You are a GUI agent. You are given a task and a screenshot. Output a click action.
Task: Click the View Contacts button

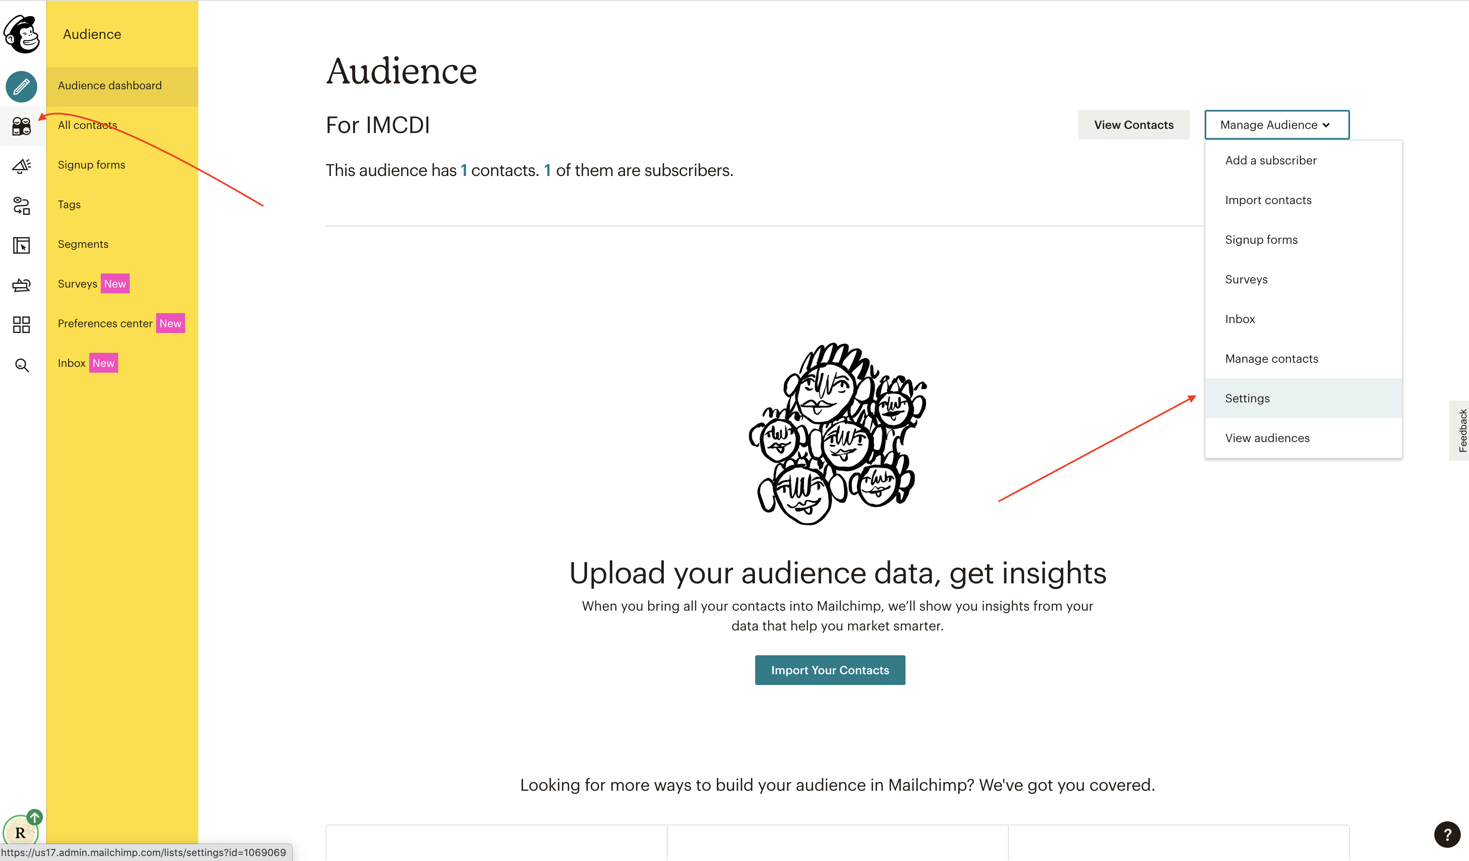click(1133, 125)
